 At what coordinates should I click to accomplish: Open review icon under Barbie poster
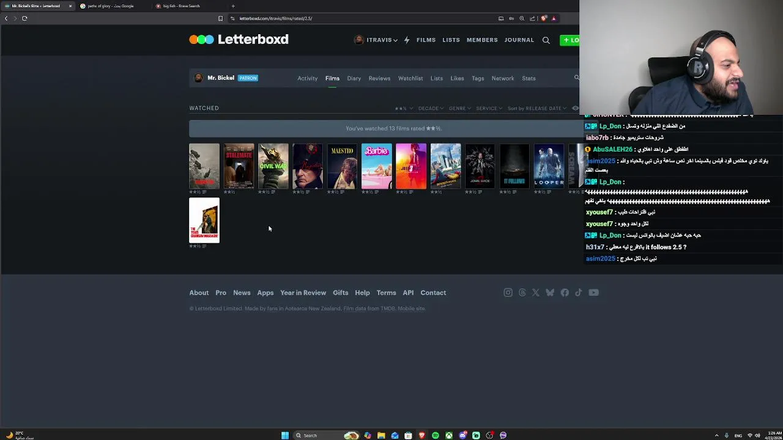tap(376, 192)
